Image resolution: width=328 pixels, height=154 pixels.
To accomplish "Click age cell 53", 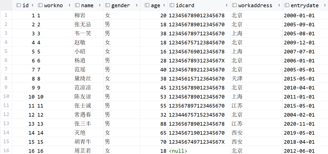I will click(163, 97).
